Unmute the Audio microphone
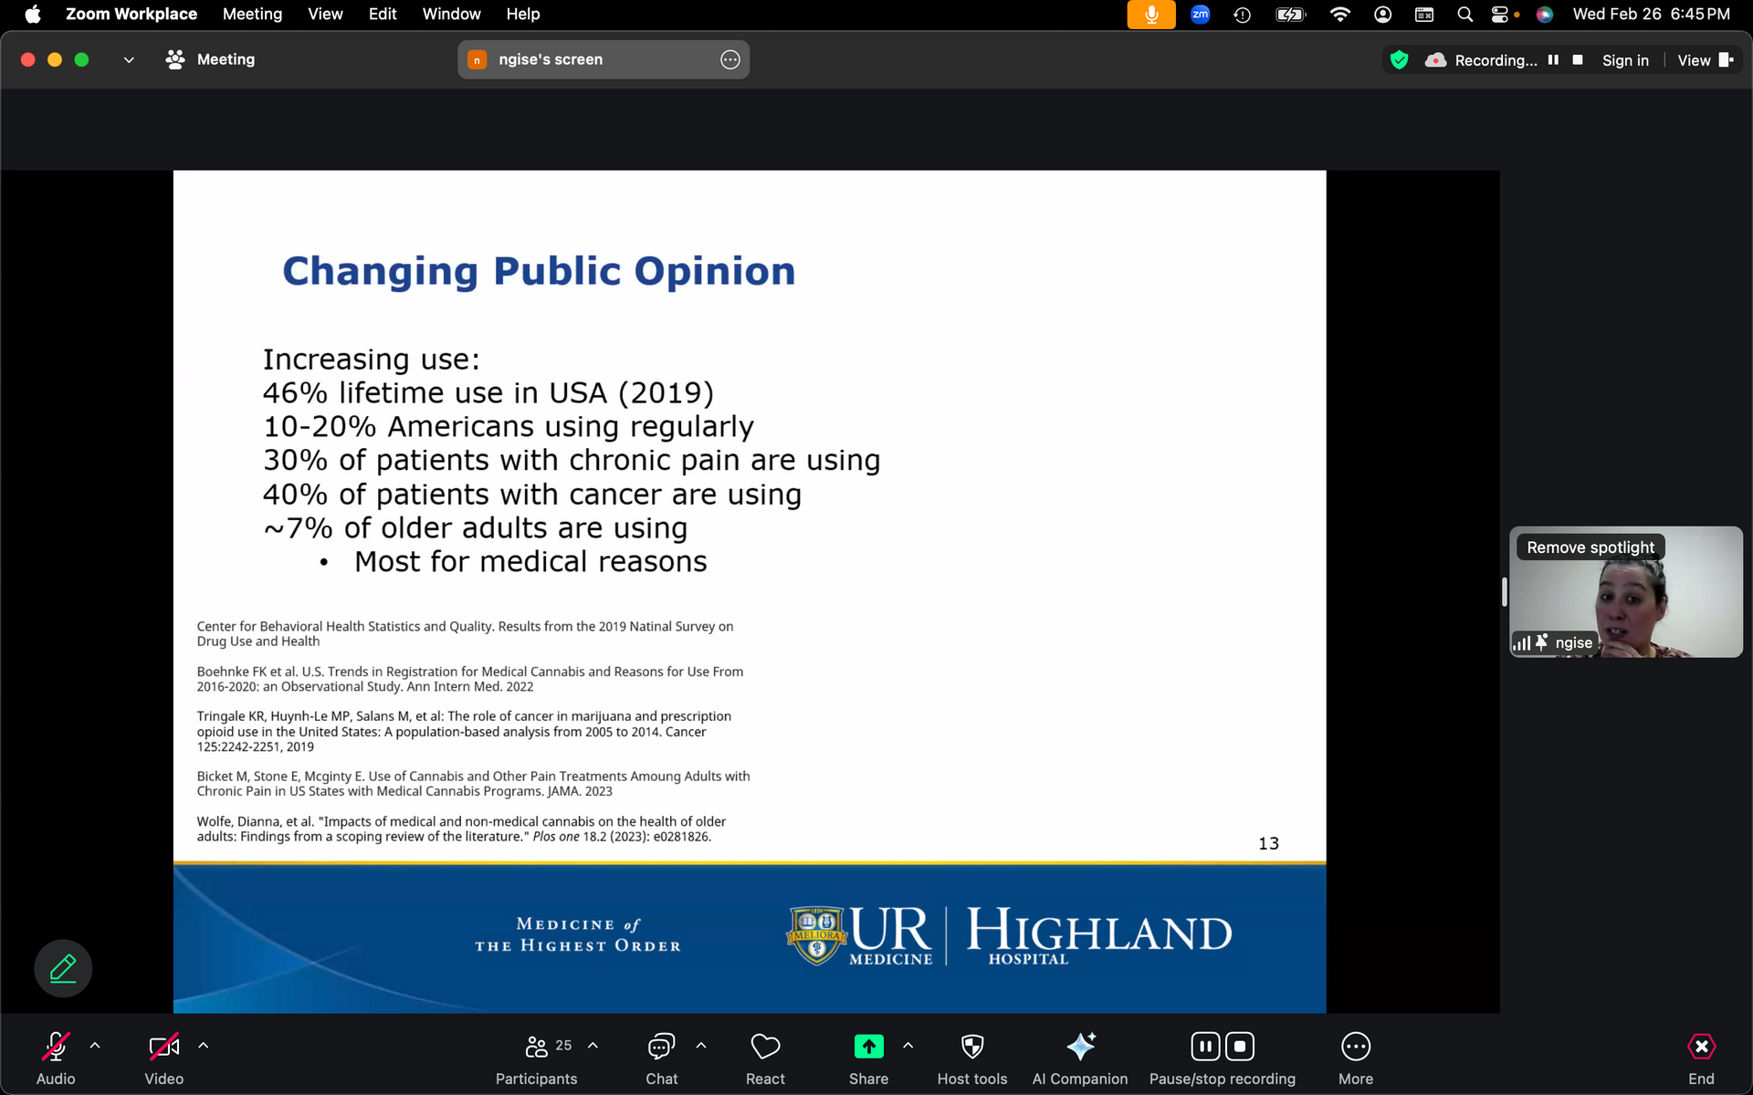Viewport: 1753px width, 1095px height. coord(56,1047)
